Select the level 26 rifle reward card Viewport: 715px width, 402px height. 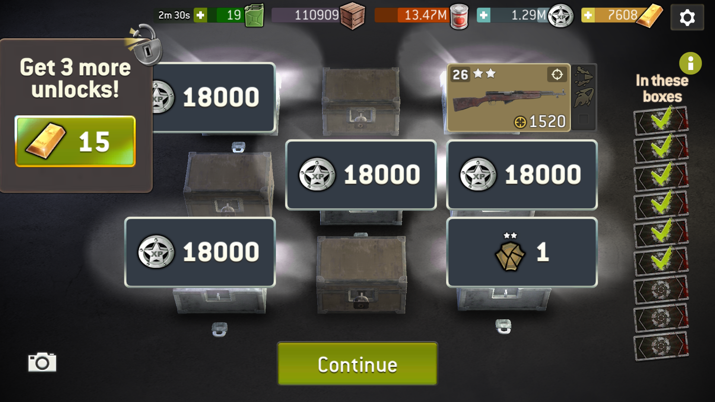click(x=509, y=98)
